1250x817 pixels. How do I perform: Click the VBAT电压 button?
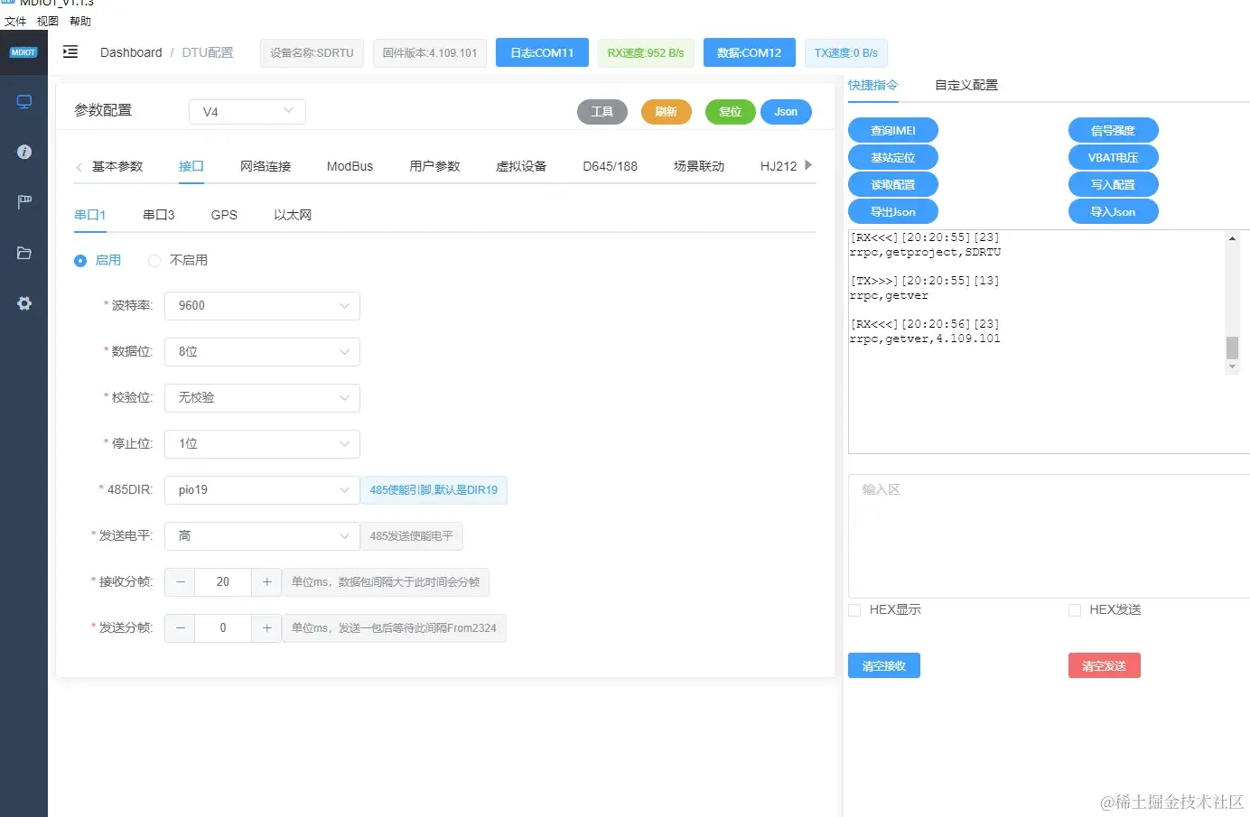pyautogui.click(x=1113, y=158)
